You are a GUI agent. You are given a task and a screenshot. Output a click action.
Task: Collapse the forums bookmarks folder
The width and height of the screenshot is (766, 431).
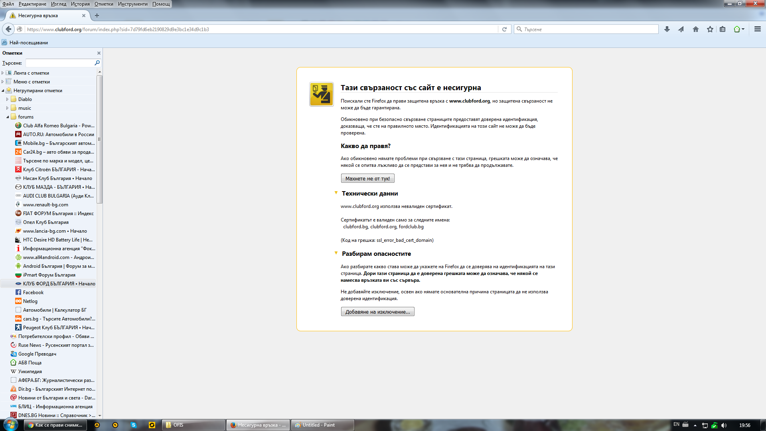tap(7, 117)
